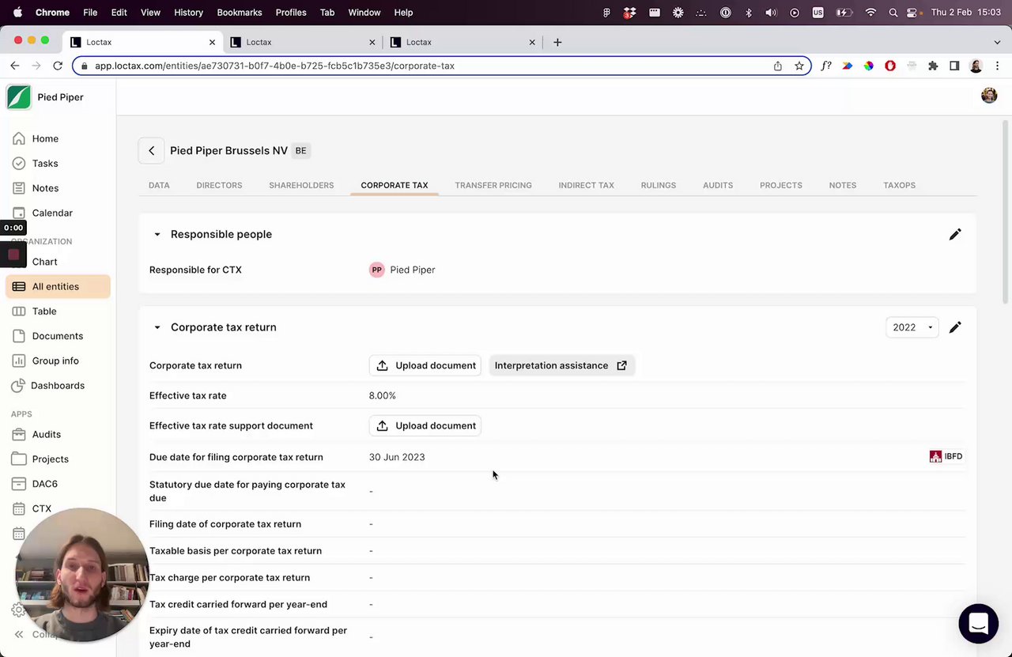Open a new Chrome tab
The image size is (1012, 657).
[557, 42]
